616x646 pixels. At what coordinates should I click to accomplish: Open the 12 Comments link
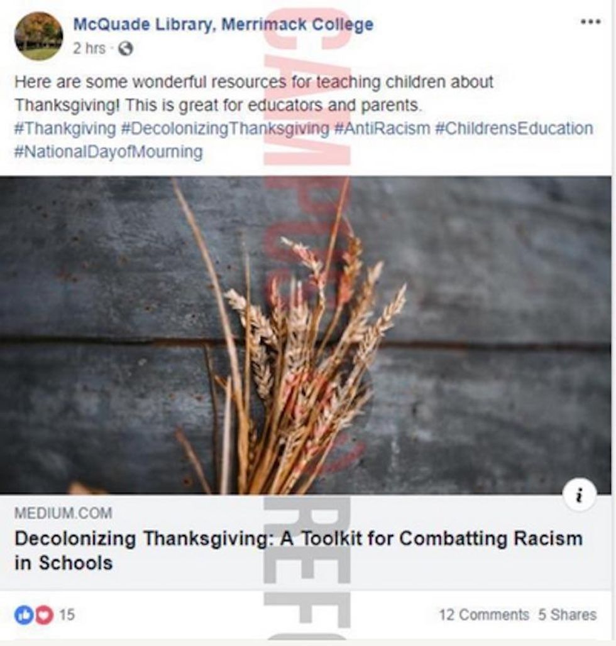pos(483,615)
